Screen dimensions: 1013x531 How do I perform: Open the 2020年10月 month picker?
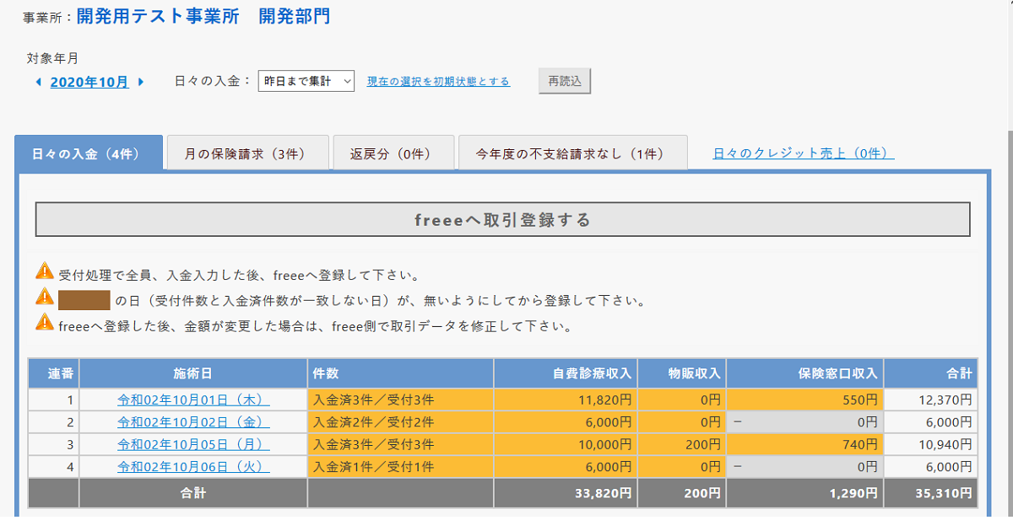click(89, 83)
